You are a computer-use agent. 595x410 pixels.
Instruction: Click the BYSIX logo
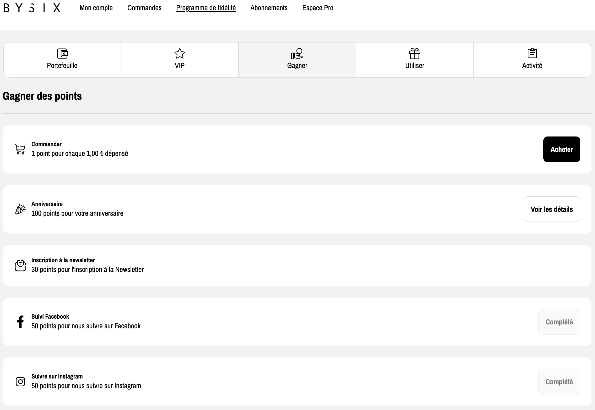(32, 8)
